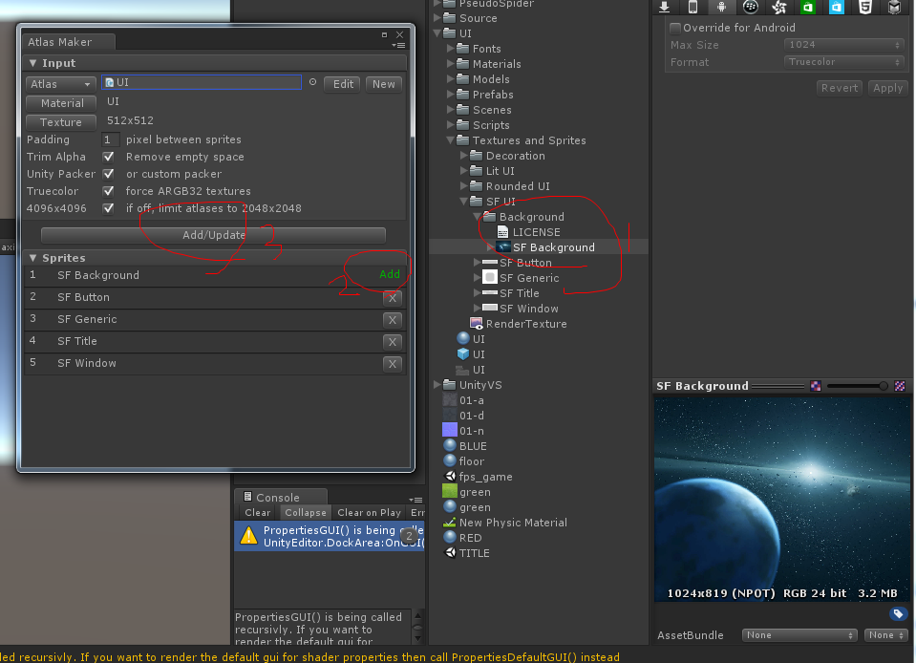The width and height of the screenshot is (916, 663).
Task: Select the New Physic Material asset
Action: (505, 523)
